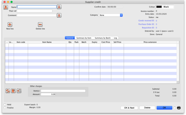
Task: Tick the Hold checkbox
Action: coord(5,105)
